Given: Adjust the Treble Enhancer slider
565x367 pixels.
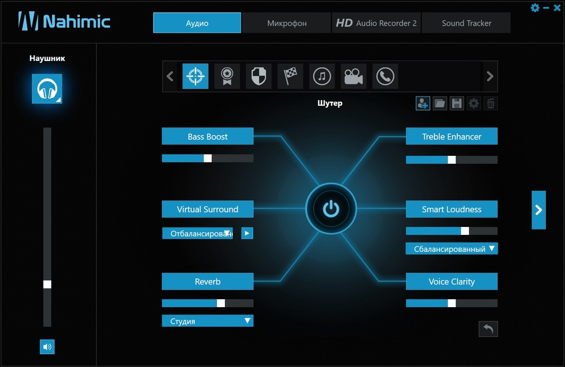Looking at the screenshot, I should click(451, 160).
